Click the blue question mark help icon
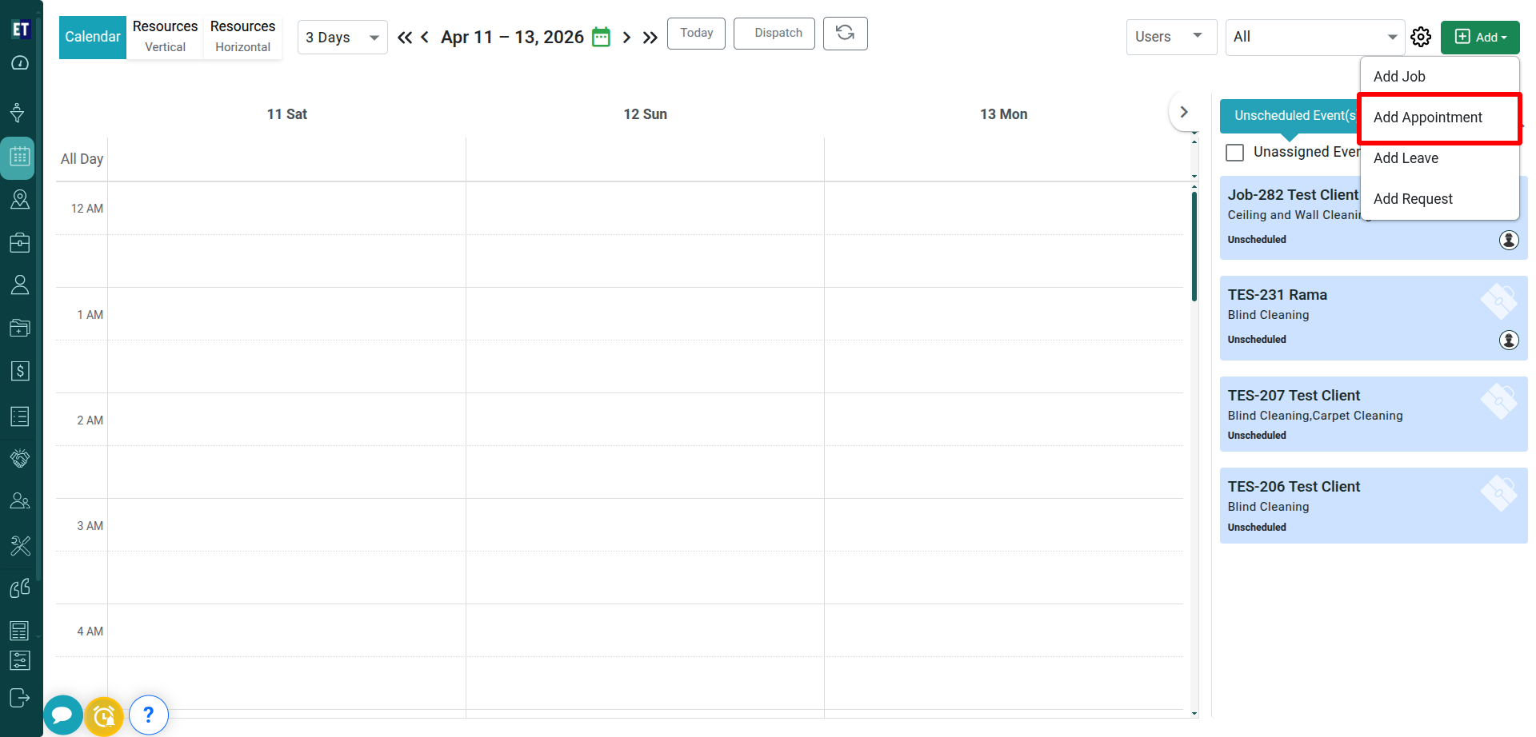Image resolution: width=1536 pixels, height=737 pixels. (x=148, y=715)
